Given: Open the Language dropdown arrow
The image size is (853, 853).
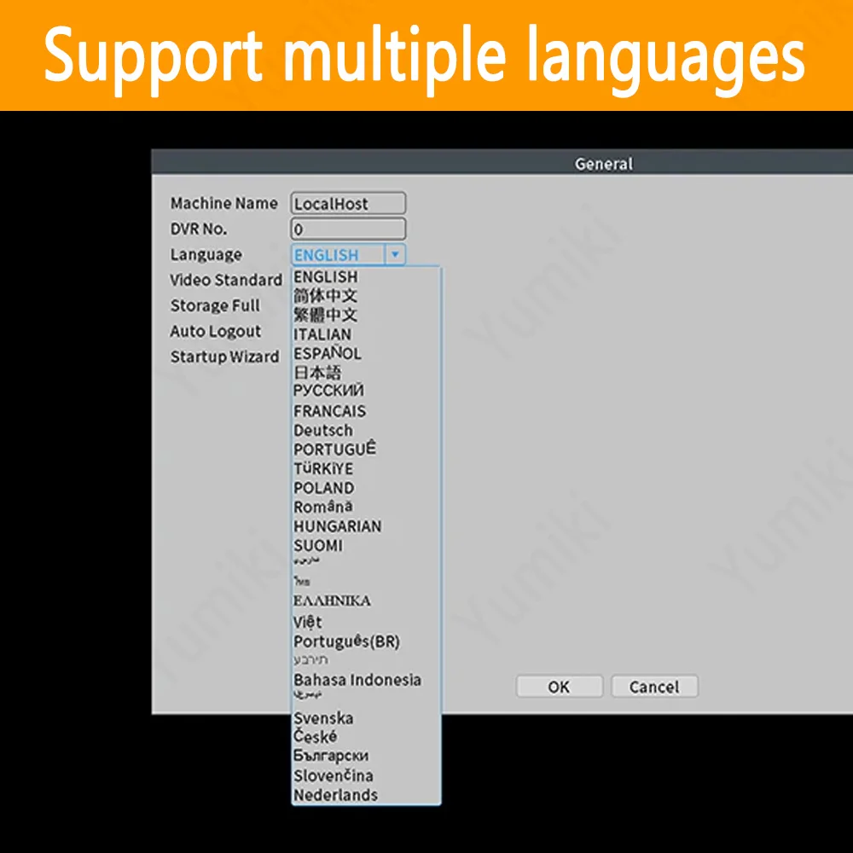Looking at the screenshot, I should pyautogui.click(x=395, y=254).
